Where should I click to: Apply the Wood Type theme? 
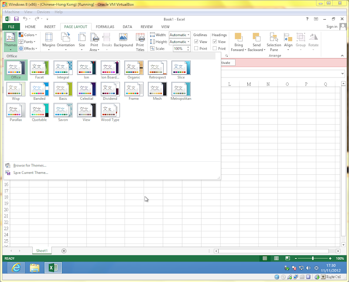pyautogui.click(x=110, y=112)
